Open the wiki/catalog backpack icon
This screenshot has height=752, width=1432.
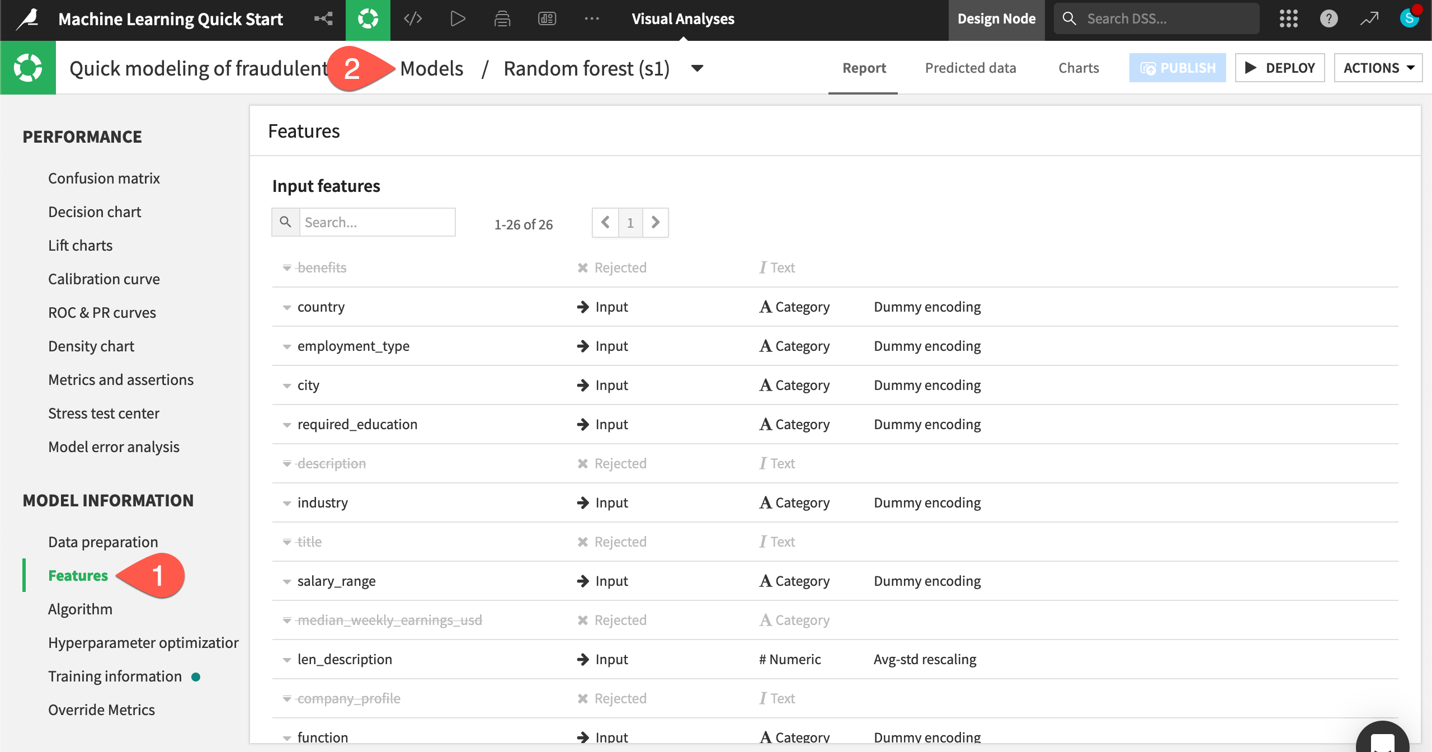pyautogui.click(x=502, y=18)
